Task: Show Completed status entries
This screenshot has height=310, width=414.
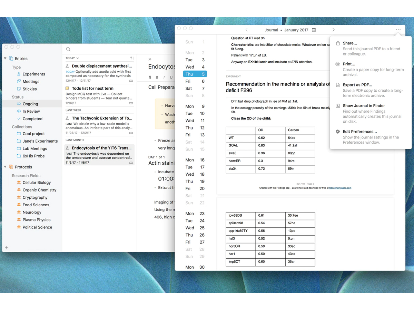Action: click(32, 119)
